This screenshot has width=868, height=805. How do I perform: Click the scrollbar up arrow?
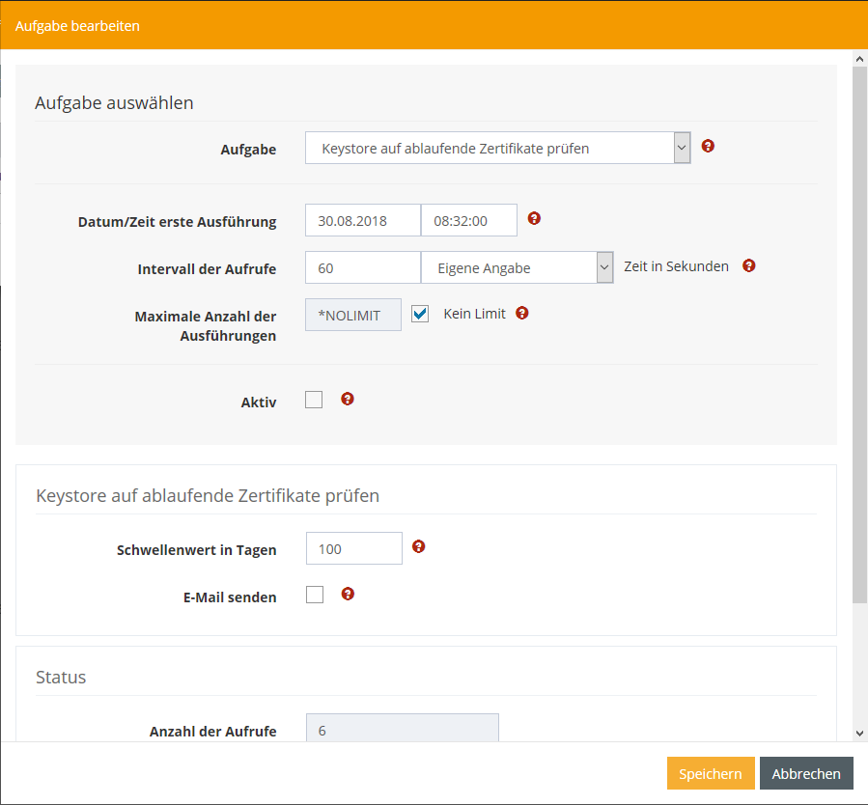tap(859, 60)
